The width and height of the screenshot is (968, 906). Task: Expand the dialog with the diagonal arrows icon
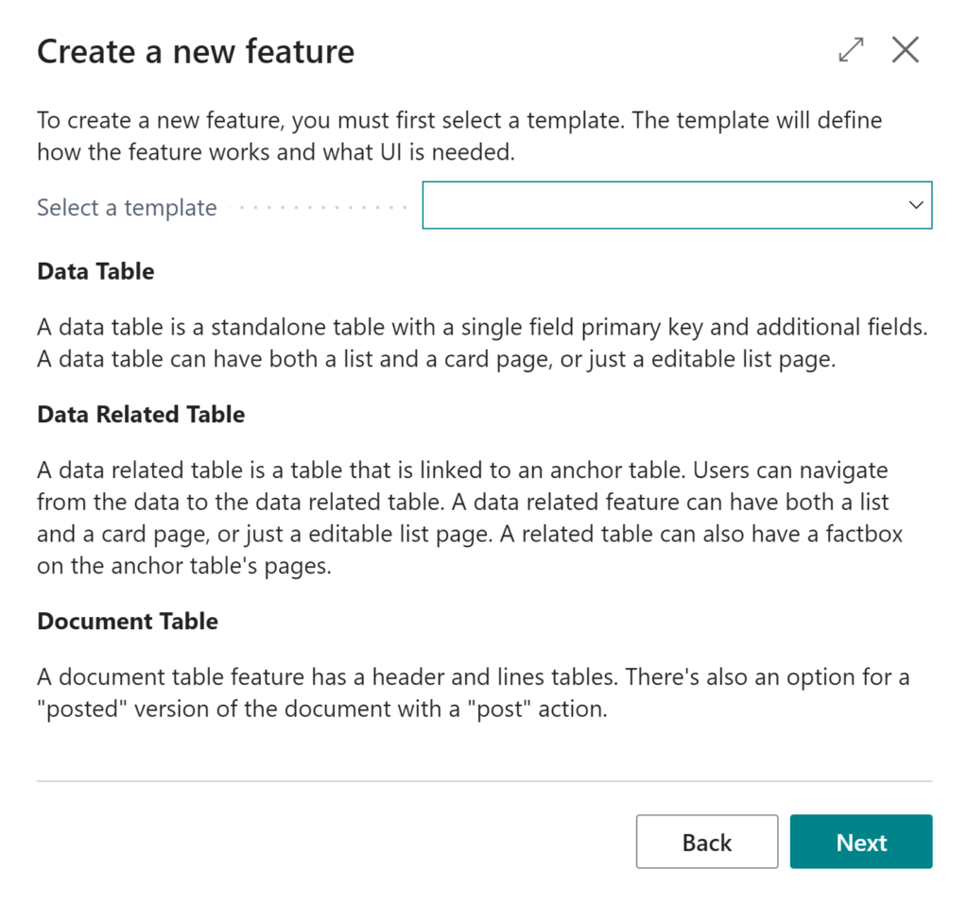[851, 50]
